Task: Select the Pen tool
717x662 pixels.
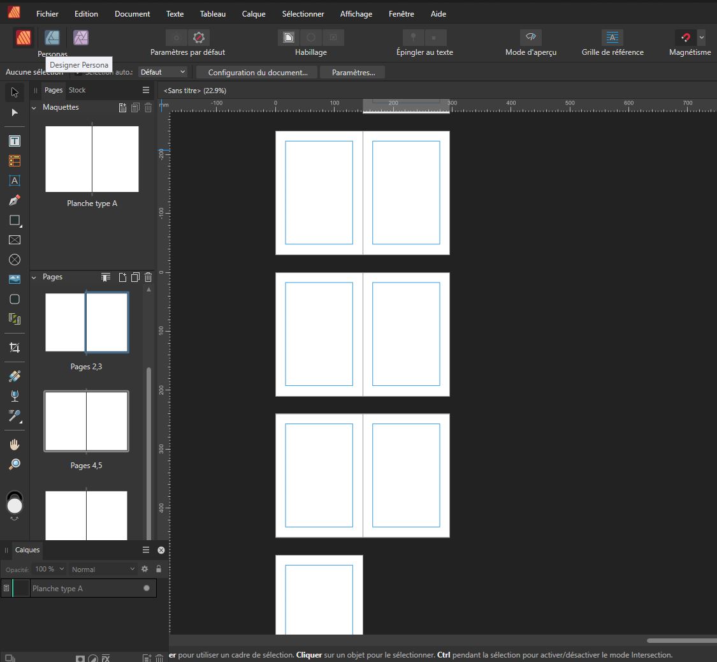Action: click(15, 200)
